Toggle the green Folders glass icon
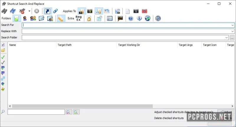The width and height of the screenshot is (236, 127). (17, 19)
